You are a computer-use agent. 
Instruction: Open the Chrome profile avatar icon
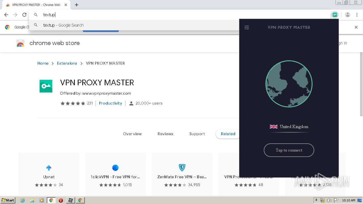348,15
